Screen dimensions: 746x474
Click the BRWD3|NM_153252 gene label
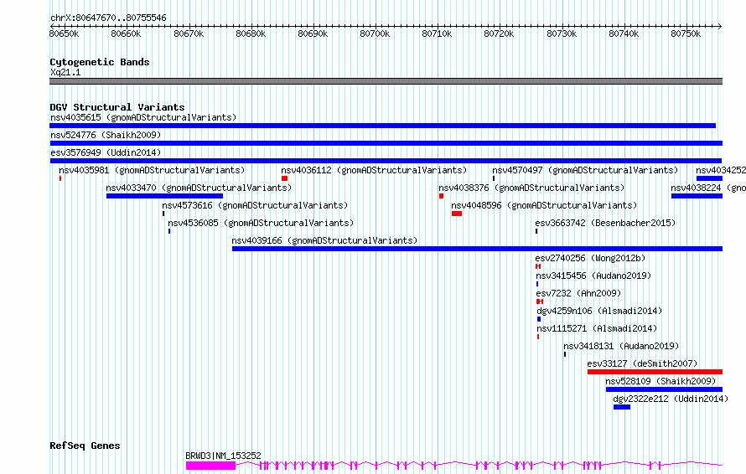223,456
